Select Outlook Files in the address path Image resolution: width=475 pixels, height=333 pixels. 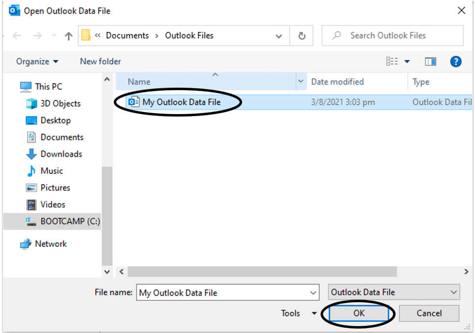coord(189,35)
